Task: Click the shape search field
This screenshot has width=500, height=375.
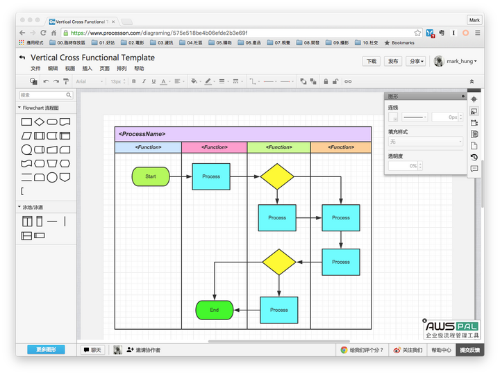Action: (47, 95)
